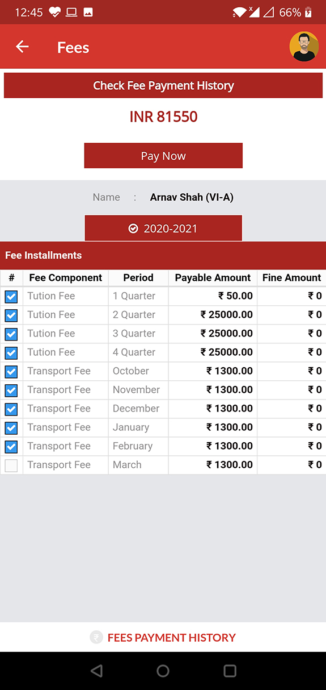The width and height of the screenshot is (326, 690).
Task: Uncheck the October Transport Fee checkbox
Action: [11, 372]
